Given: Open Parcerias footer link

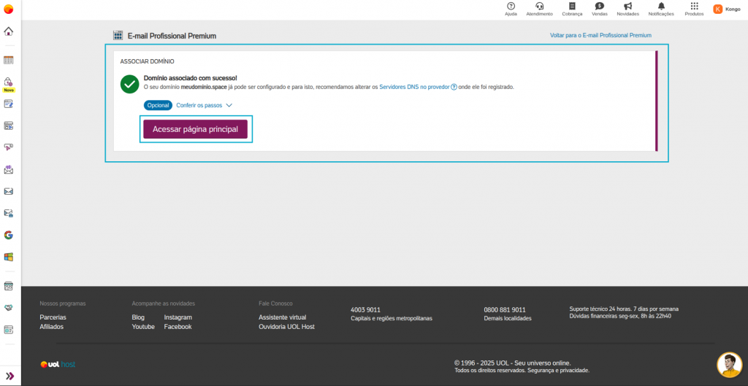Looking at the screenshot, I should [x=53, y=317].
